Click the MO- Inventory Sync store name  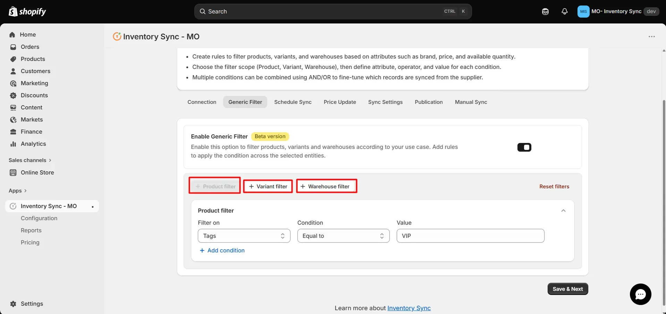click(616, 11)
